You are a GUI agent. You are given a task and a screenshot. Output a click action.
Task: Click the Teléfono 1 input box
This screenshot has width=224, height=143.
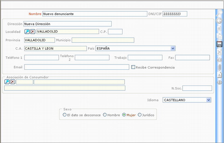point(41,57)
